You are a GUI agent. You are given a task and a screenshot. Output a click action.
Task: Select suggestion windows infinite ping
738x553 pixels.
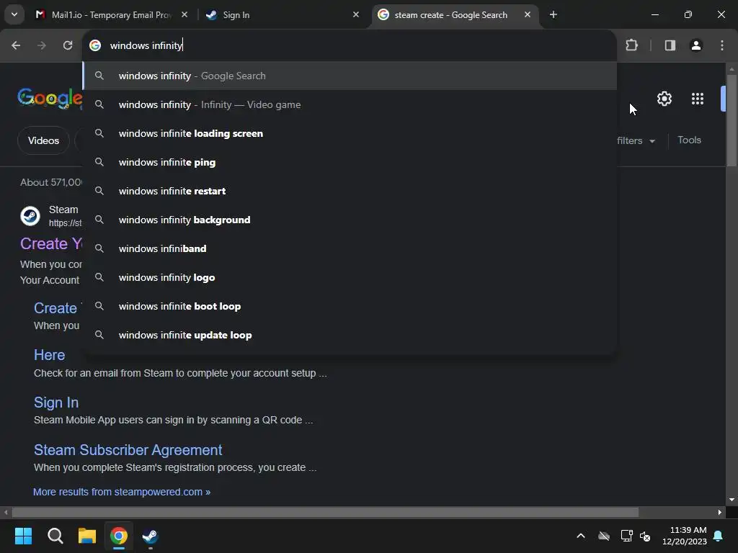350,162
